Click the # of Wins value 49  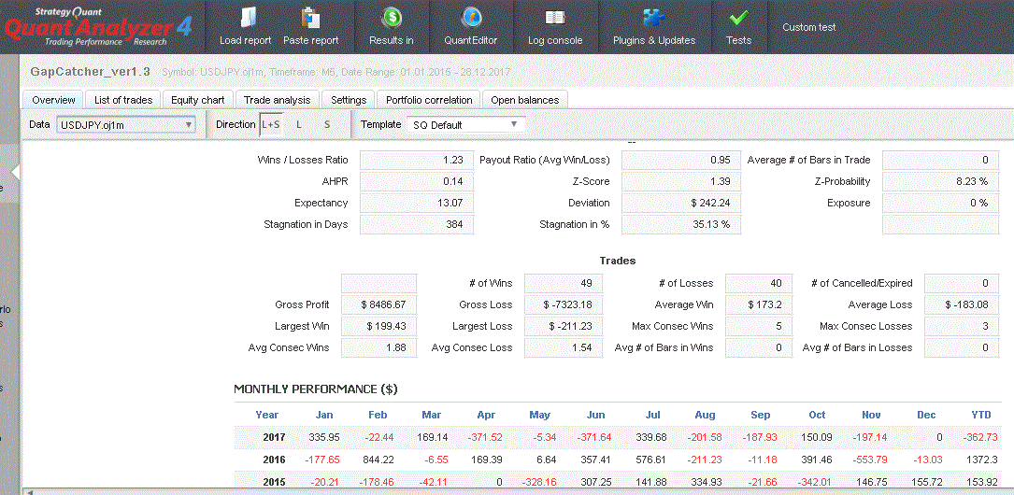[x=564, y=283]
